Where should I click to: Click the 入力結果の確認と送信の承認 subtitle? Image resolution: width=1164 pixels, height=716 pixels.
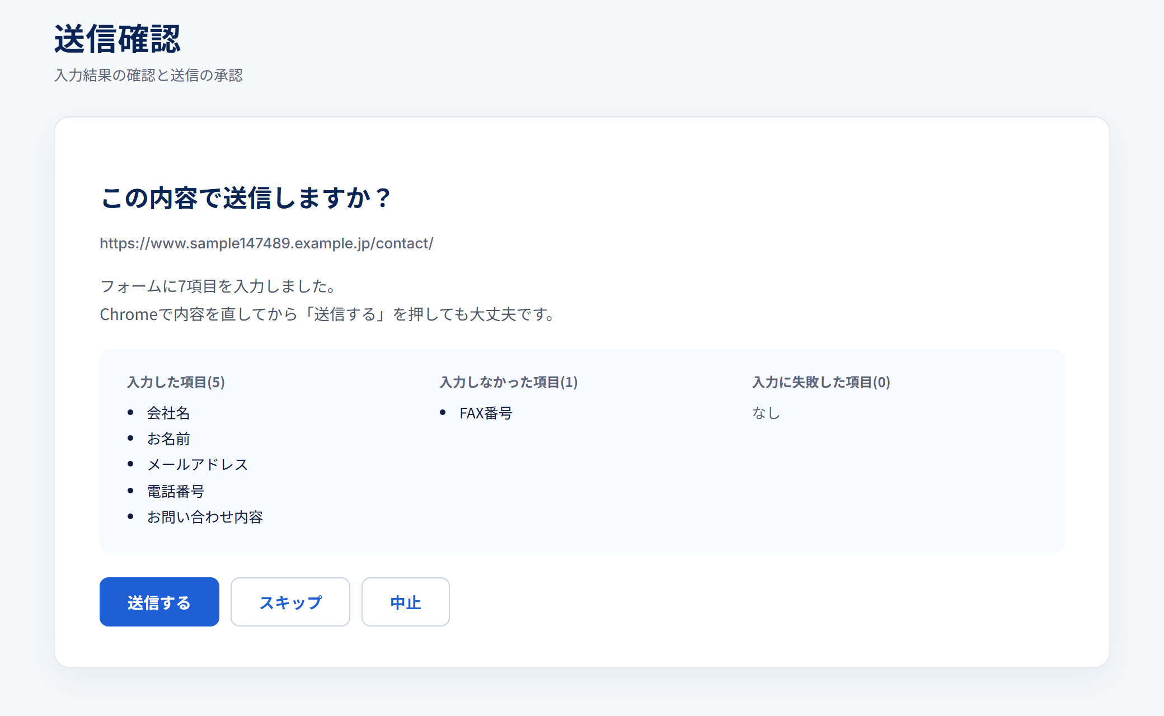[x=148, y=75]
